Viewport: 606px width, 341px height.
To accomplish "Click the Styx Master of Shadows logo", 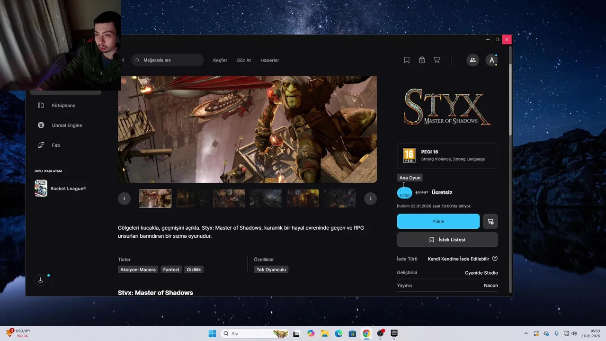I will (447, 108).
